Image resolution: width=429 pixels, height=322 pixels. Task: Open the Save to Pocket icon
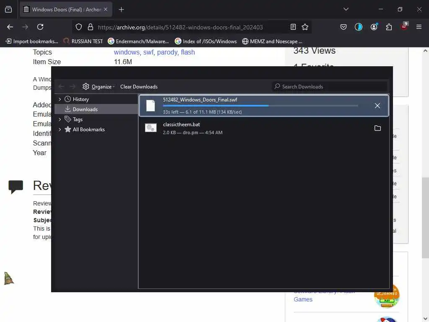344,27
